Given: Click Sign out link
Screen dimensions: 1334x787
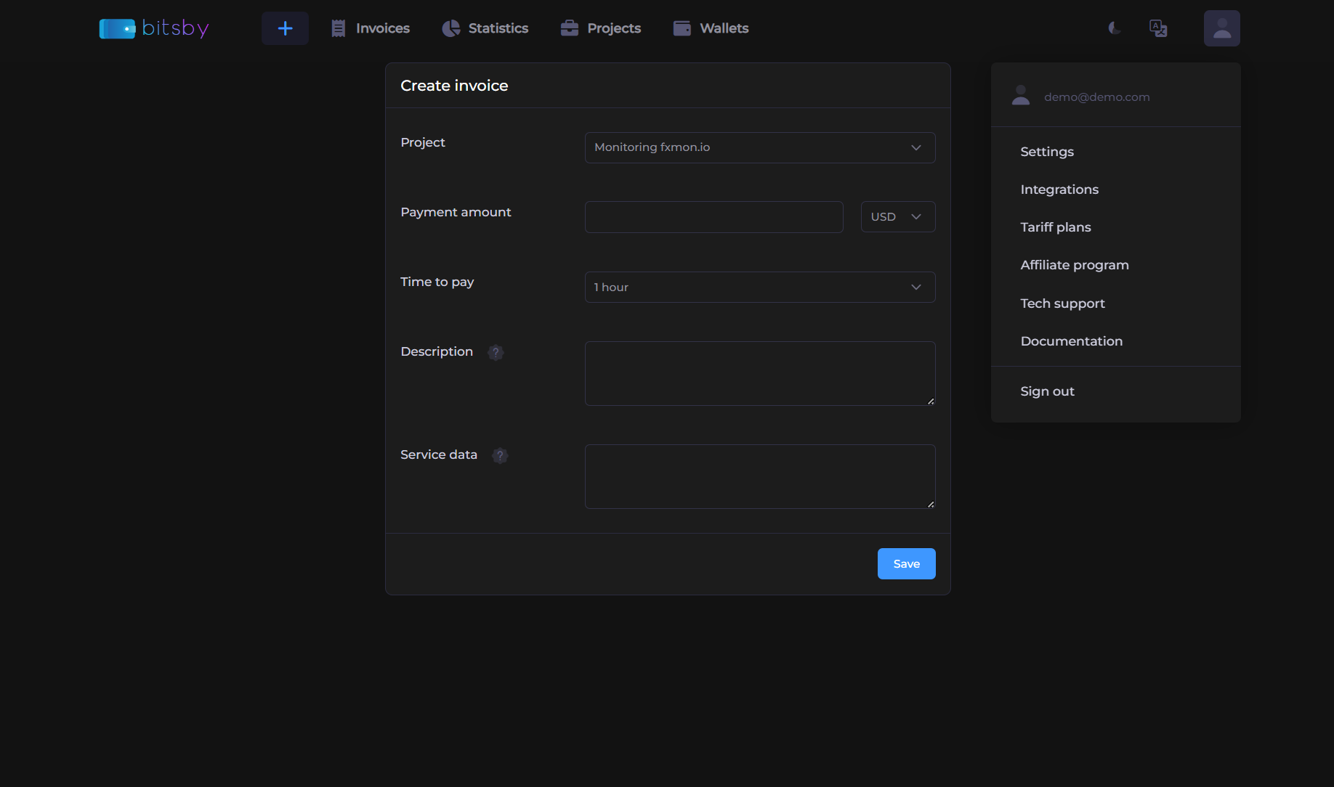Looking at the screenshot, I should 1047,391.
